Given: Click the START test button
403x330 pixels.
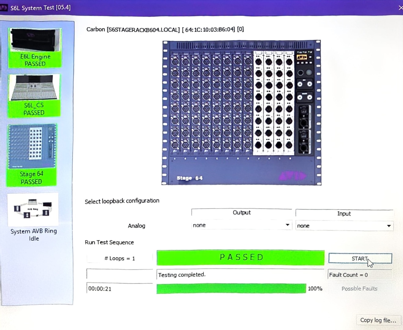Looking at the screenshot, I should pyautogui.click(x=360, y=258).
